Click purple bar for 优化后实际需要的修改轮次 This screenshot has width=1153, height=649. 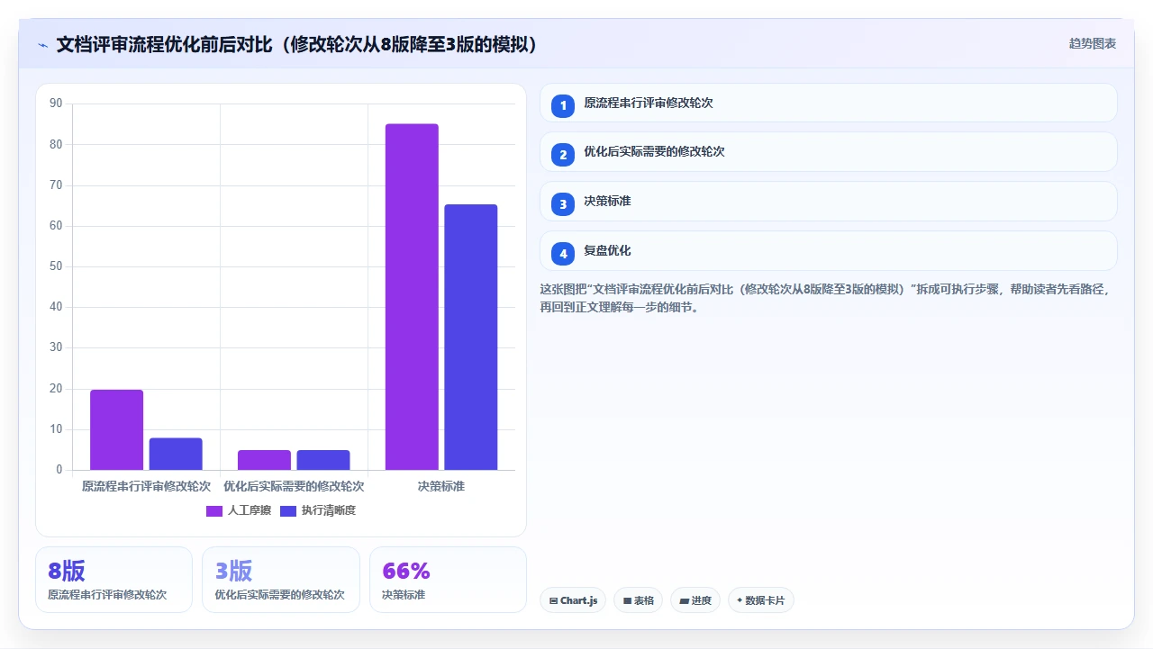click(264, 460)
